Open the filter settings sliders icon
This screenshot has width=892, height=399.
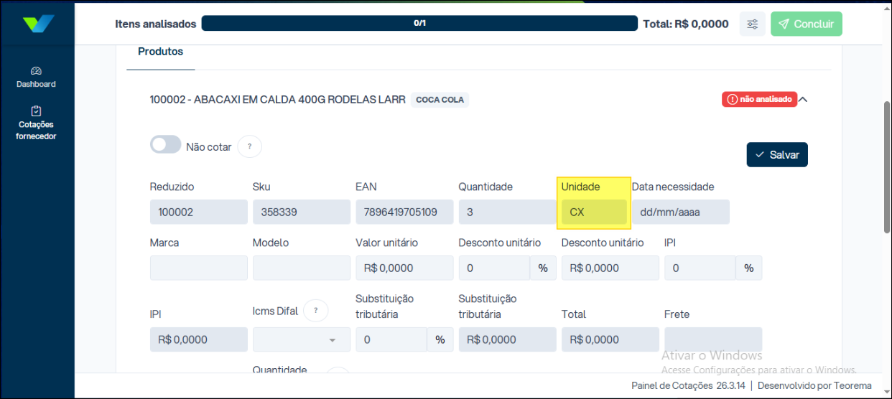point(752,24)
